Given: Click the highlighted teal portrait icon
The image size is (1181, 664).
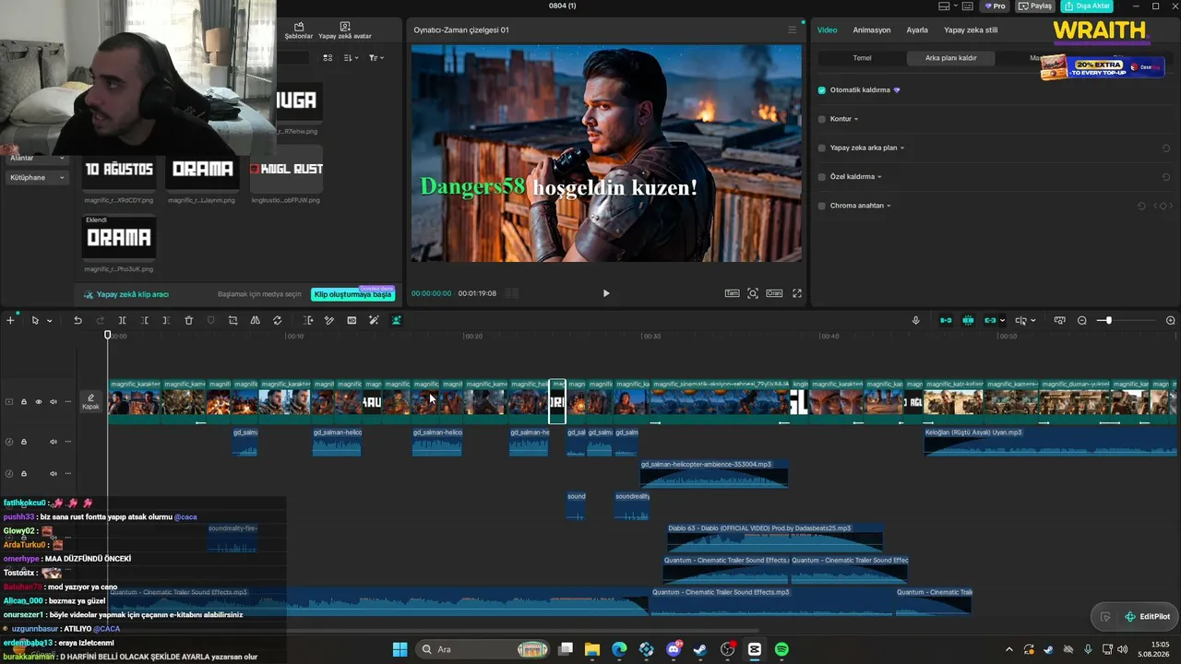Looking at the screenshot, I should (396, 320).
